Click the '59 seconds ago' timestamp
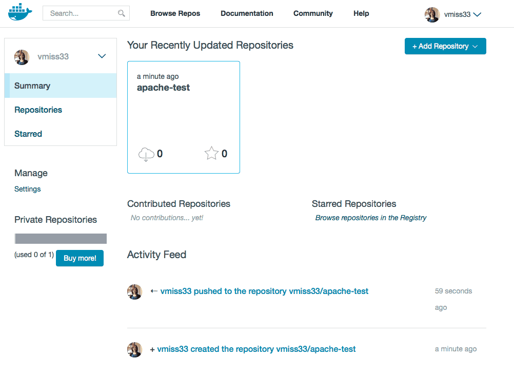The width and height of the screenshot is (514, 379). pos(453,299)
